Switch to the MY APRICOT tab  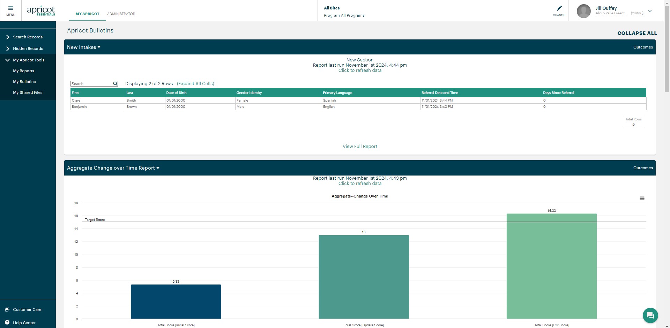88,14
